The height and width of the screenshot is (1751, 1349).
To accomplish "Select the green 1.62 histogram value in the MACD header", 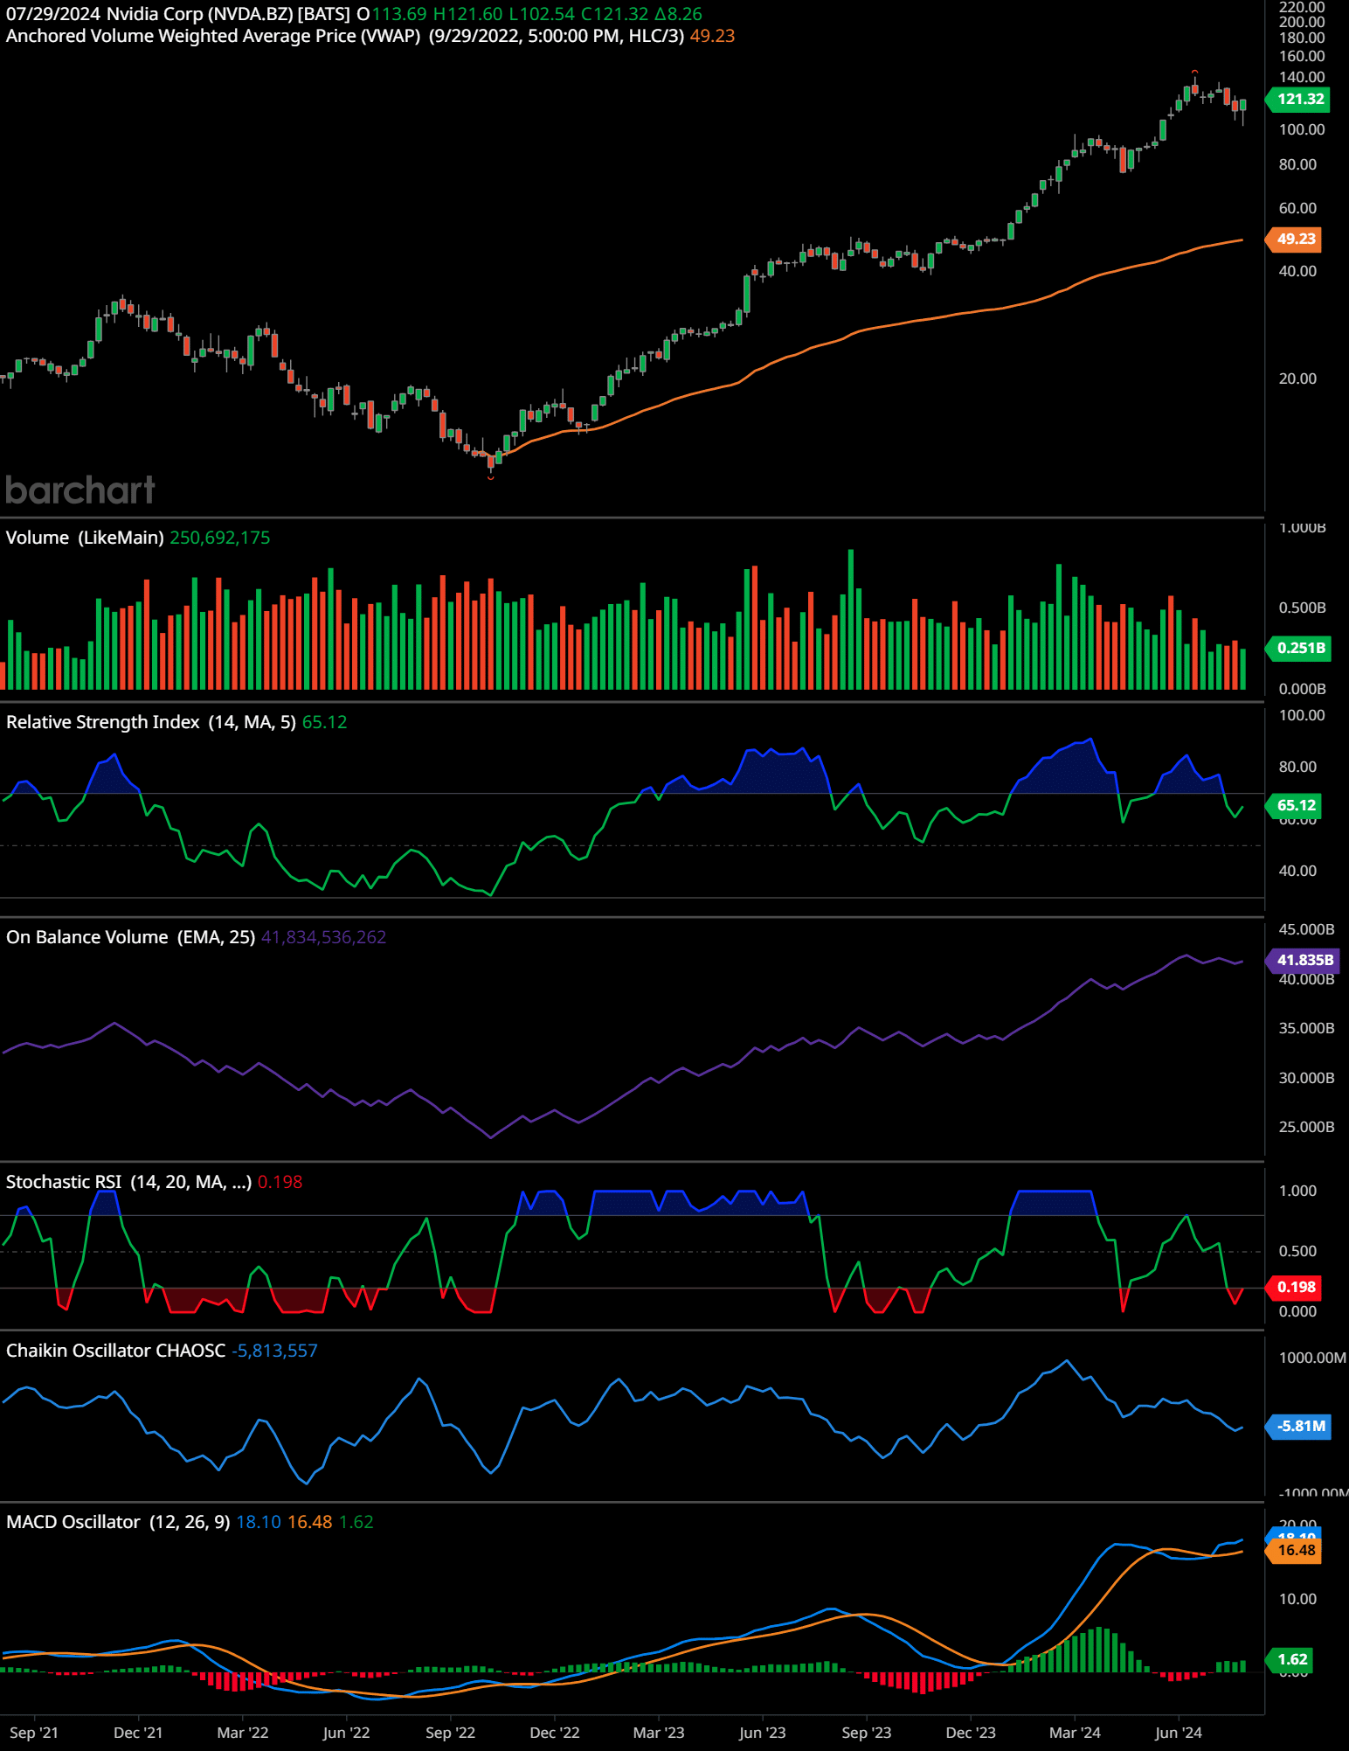I will tap(356, 1522).
